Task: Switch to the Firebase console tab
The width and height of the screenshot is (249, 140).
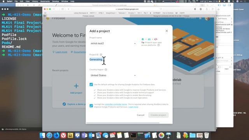Action: pos(88,16)
